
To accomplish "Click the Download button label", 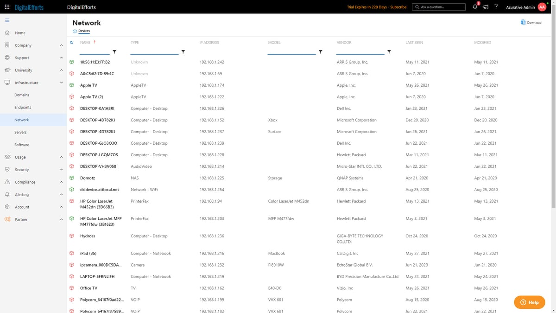I will tap(534, 22).
